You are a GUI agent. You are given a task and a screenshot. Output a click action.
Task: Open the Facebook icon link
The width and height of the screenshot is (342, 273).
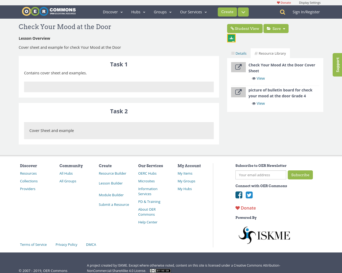239,195
